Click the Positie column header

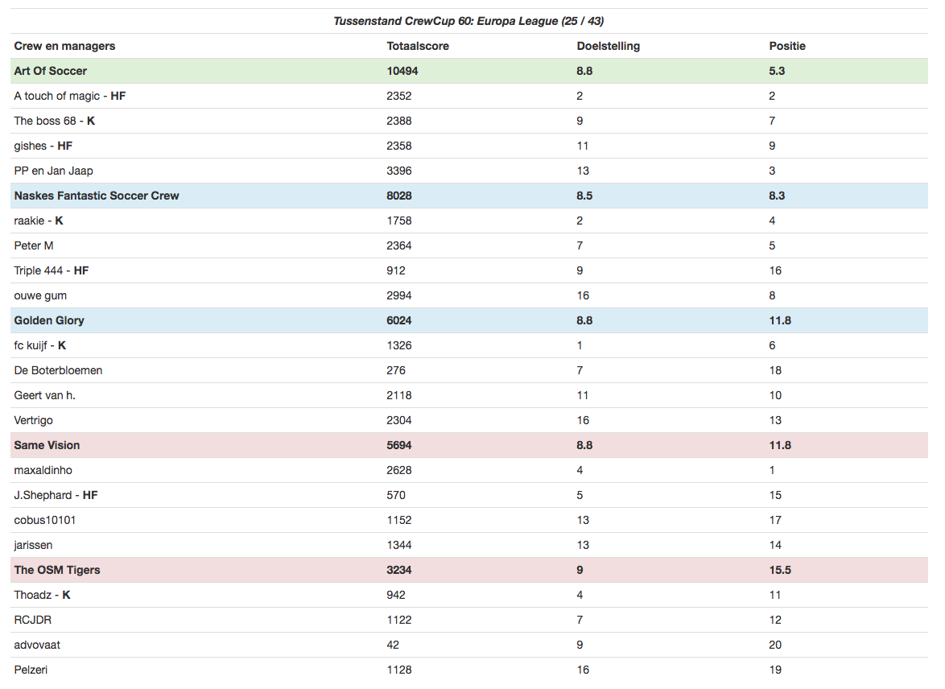pos(787,46)
